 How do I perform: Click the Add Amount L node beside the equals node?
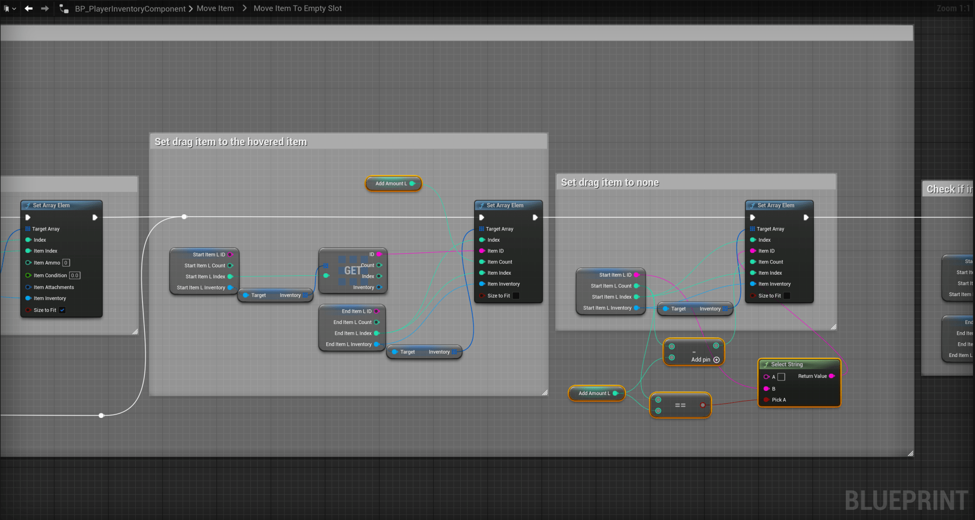[596, 393]
